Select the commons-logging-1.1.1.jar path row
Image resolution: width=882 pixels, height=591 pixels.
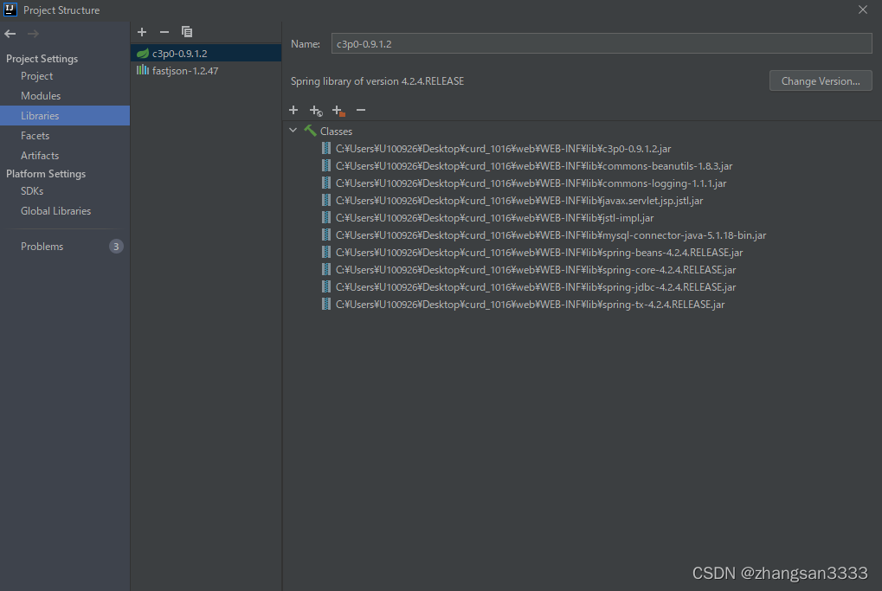tap(531, 183)
